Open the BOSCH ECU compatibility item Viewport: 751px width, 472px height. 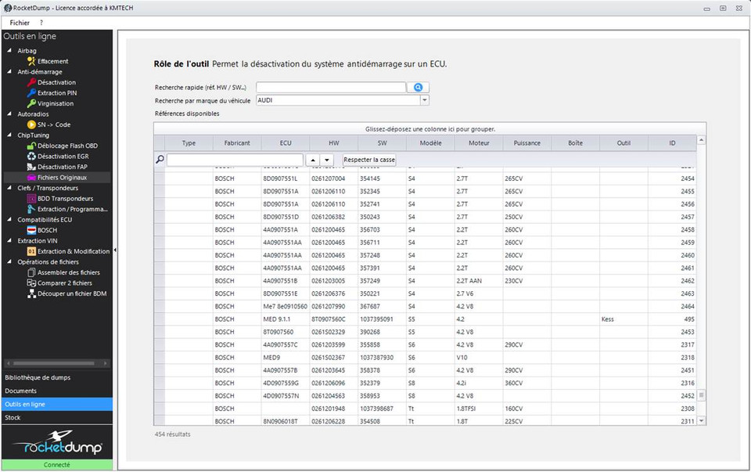point(47,230)
